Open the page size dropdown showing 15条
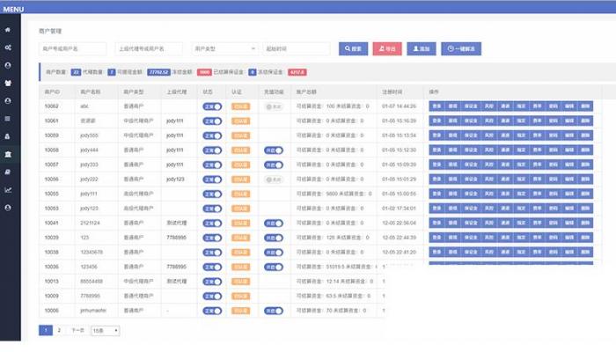 tap(105, 331)
